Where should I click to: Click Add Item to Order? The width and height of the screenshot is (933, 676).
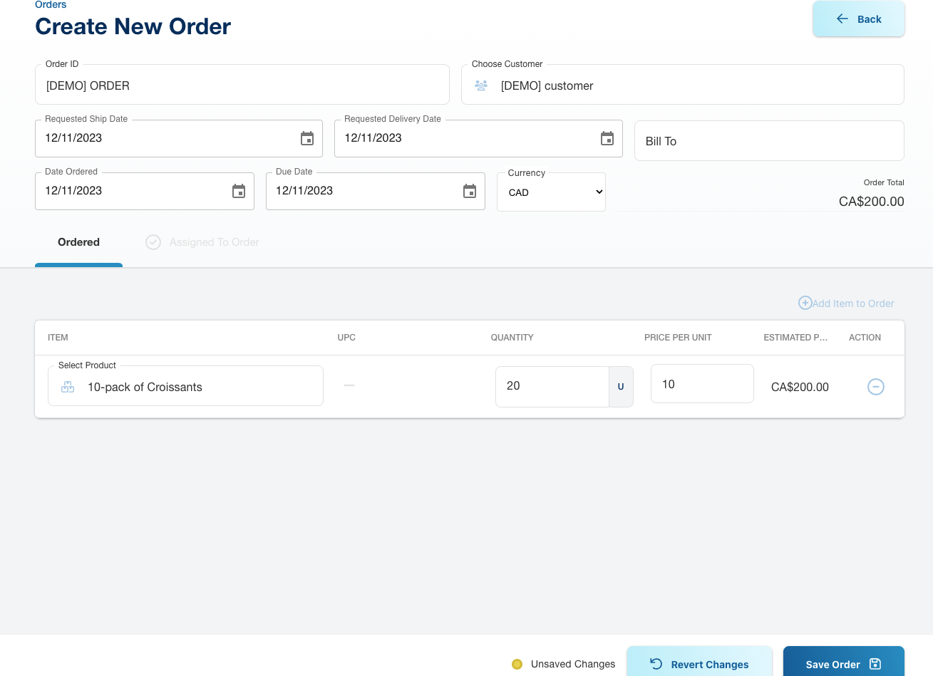click(846, 303)
